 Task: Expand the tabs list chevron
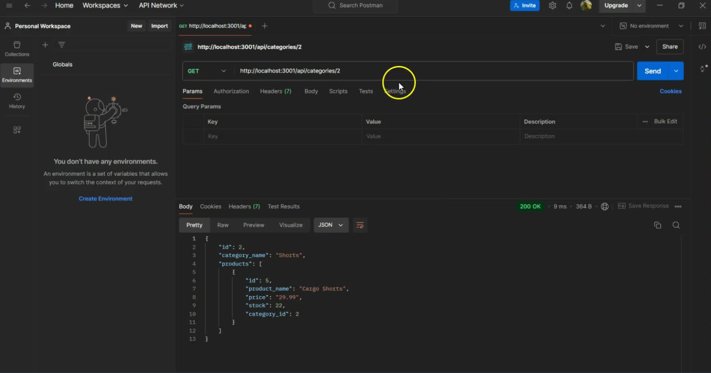point(602,26)
